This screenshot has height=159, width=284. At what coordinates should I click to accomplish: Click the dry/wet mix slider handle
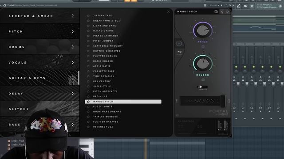point(223,101)
